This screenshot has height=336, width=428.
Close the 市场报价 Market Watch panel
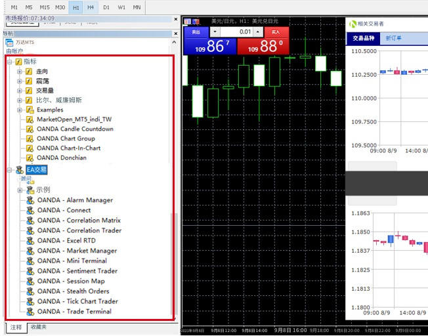(x=176, y=19)
